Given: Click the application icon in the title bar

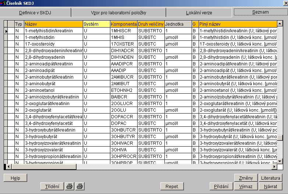Looking at the screenshot, I should coord(3,3).
